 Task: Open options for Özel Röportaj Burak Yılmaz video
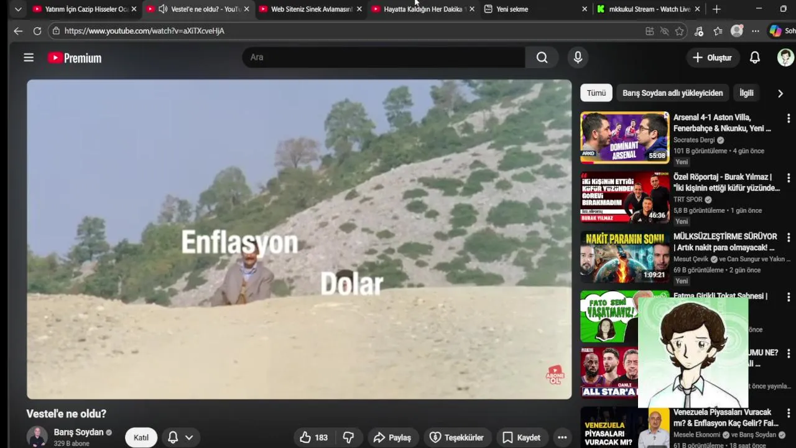pos(789,178)
